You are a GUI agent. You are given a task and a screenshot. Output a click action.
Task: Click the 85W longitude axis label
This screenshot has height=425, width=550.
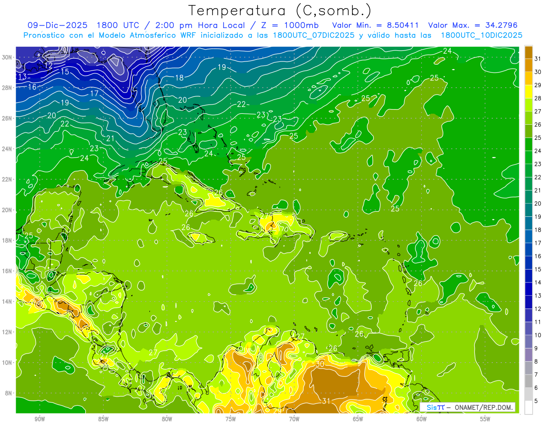[x=103, y=419]
